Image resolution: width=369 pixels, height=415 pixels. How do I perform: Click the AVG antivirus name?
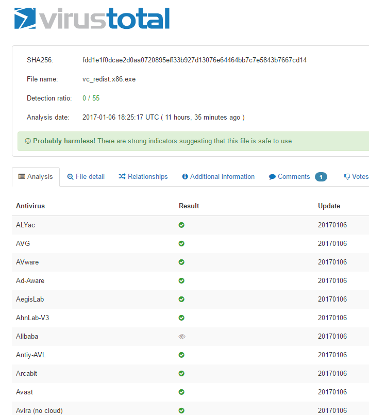pos(23,243)
